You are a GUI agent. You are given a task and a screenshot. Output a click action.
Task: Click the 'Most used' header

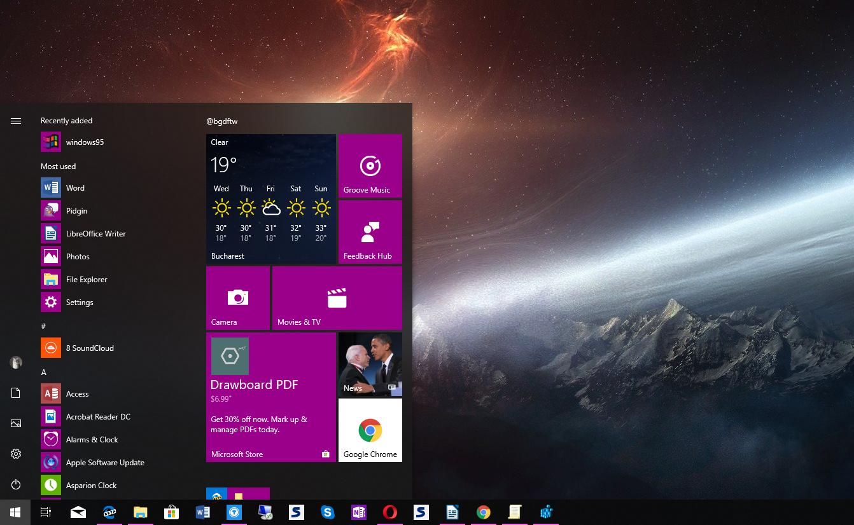click(59, 167)
